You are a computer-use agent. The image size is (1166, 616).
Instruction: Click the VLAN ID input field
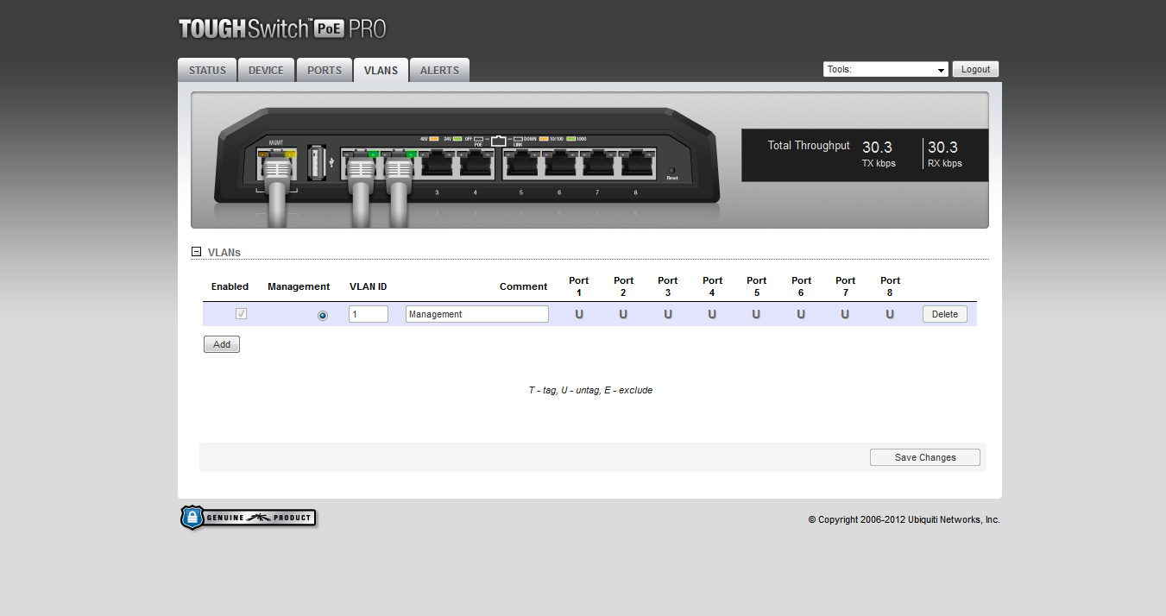coord(369,314)
